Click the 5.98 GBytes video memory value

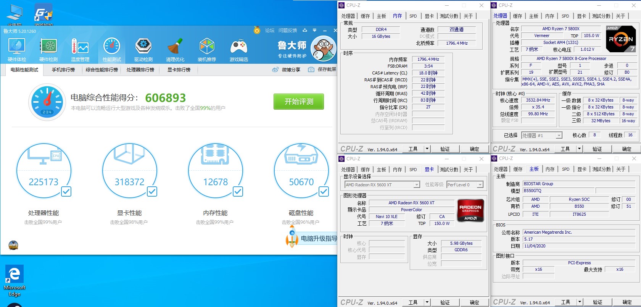461,243
